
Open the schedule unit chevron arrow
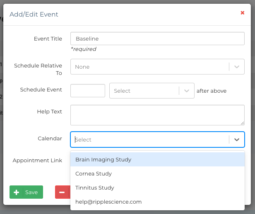point(187,91)
